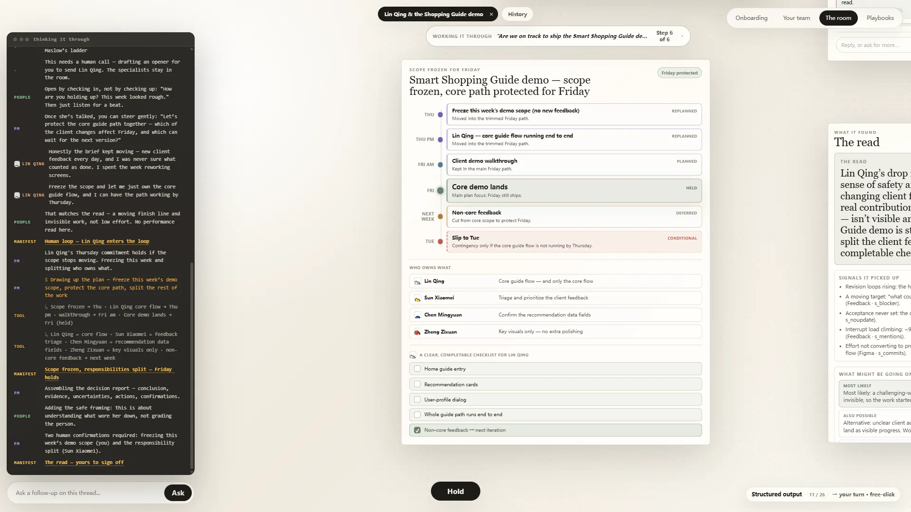Click Zheng Zixuan's avatar icon
Screen dimensions: 911x512
[x=417, y=332]
